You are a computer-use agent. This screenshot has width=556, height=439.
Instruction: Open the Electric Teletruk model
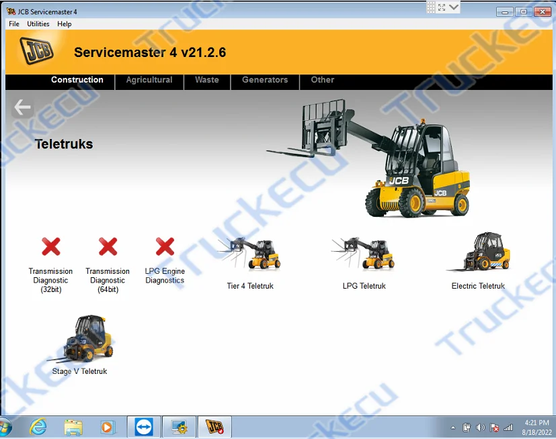tap(478, 254)
